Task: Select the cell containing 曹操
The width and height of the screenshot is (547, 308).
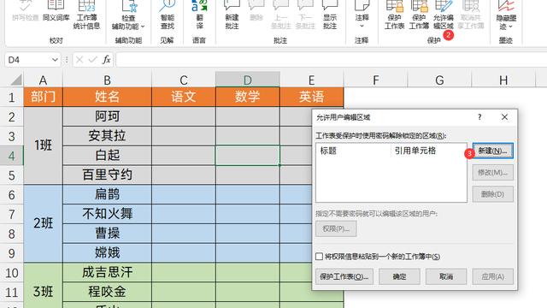Action: [x=107, y=234]
